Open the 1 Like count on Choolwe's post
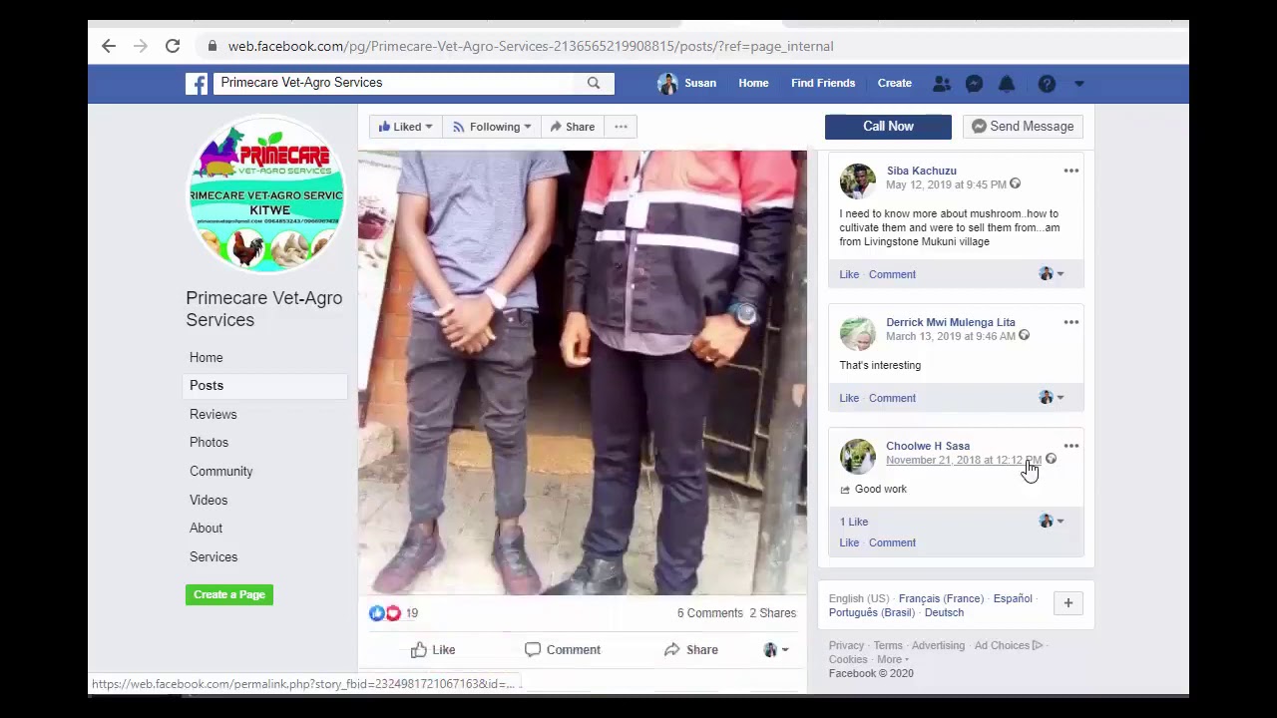1277x718 pixels. pos(854,522)
